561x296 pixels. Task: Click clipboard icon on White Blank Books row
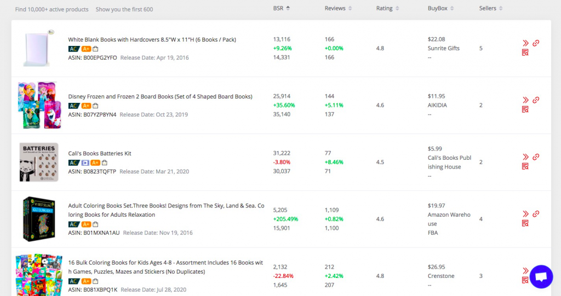95,49
